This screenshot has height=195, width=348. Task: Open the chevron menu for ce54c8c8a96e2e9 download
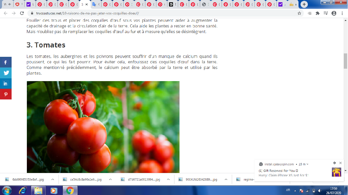(x=110, y=179)
